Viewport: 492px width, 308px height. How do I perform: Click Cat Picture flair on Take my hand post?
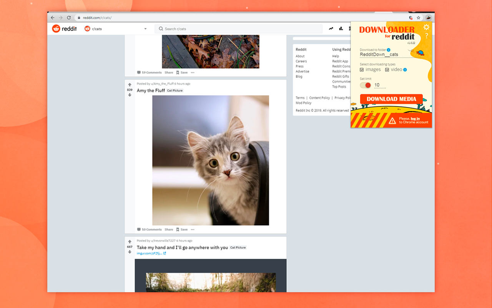238,248
